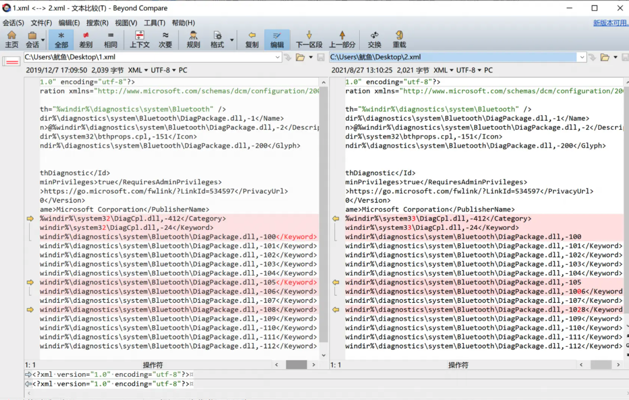Screen dimensions: 629x400
Task: Open the right XML format dropdown
Action: point(443,71)
